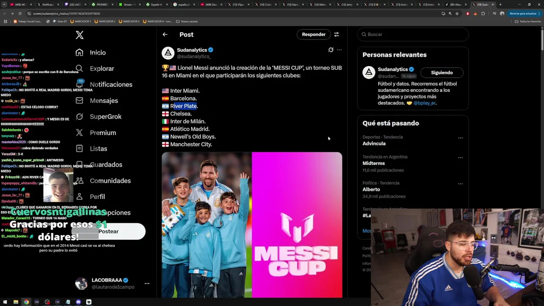Expand Todos los favoritos folder
This screenshot has height=306, width=544.
pyautogui.click(x=528, y=21)
